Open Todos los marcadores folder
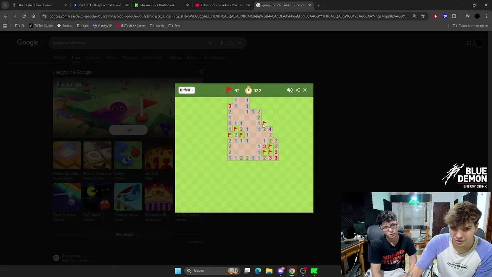Viewport: 492px width, 277px height. pyautogui.click(x=470, y=26)
